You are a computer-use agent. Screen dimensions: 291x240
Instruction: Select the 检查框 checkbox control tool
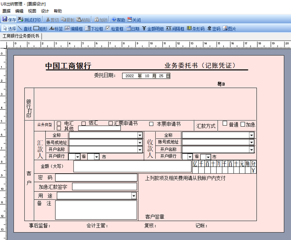pos(115,28)
